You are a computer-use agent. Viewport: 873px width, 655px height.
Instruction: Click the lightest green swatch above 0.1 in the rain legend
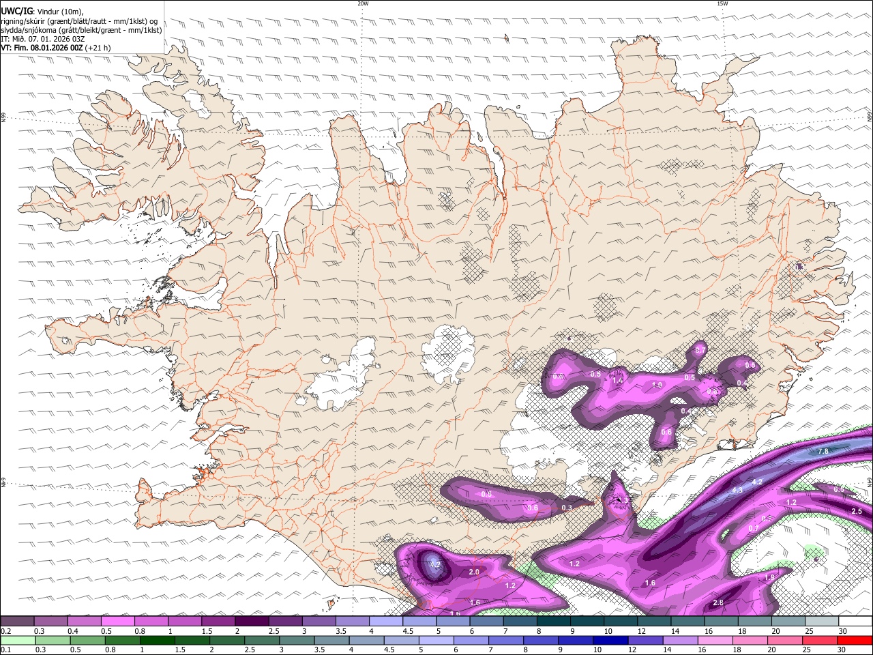tap(17, 641)
